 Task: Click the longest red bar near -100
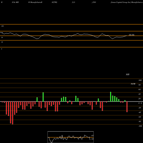13,113
